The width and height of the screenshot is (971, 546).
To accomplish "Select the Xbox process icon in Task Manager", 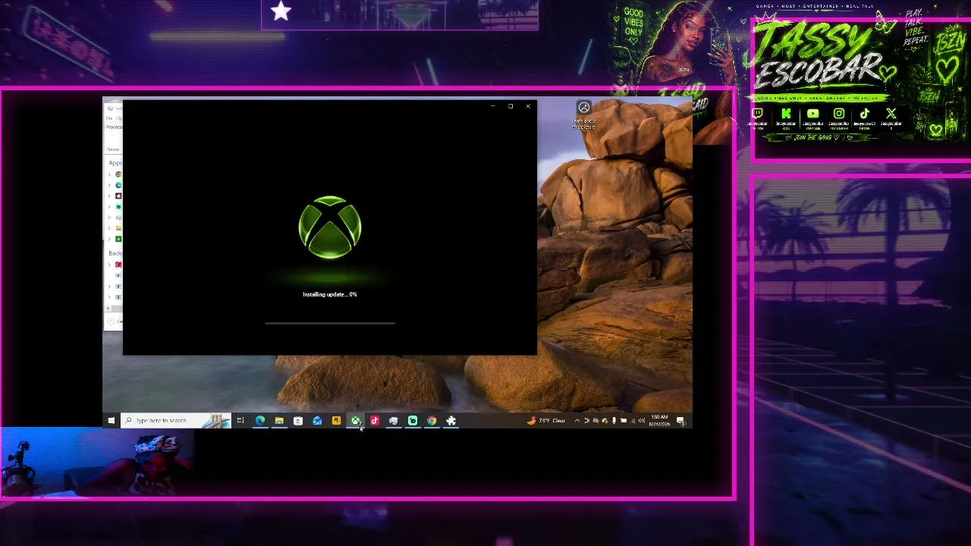I will (118, 239).
